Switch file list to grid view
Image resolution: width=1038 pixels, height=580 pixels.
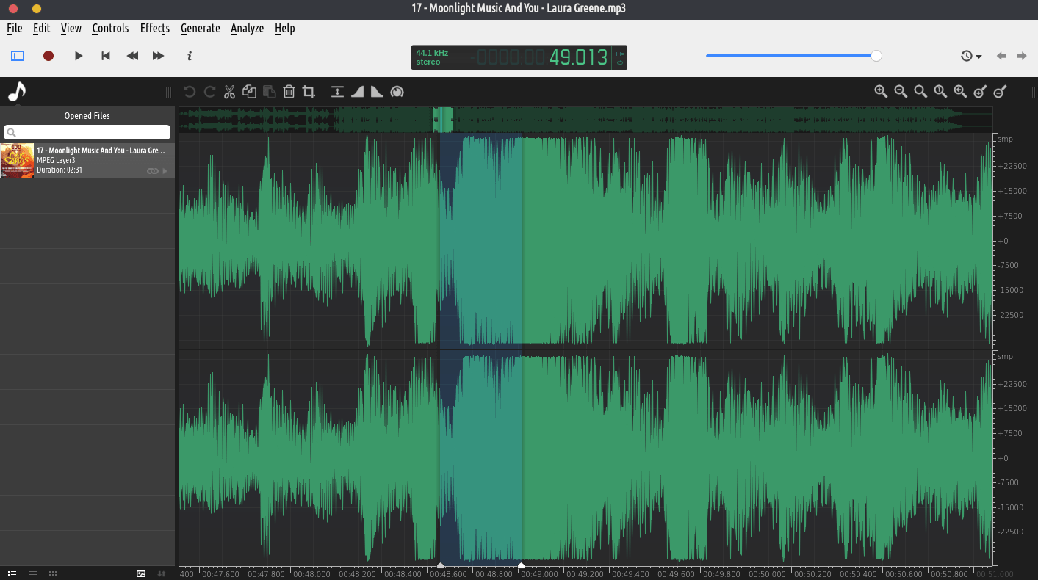(53, 573)
